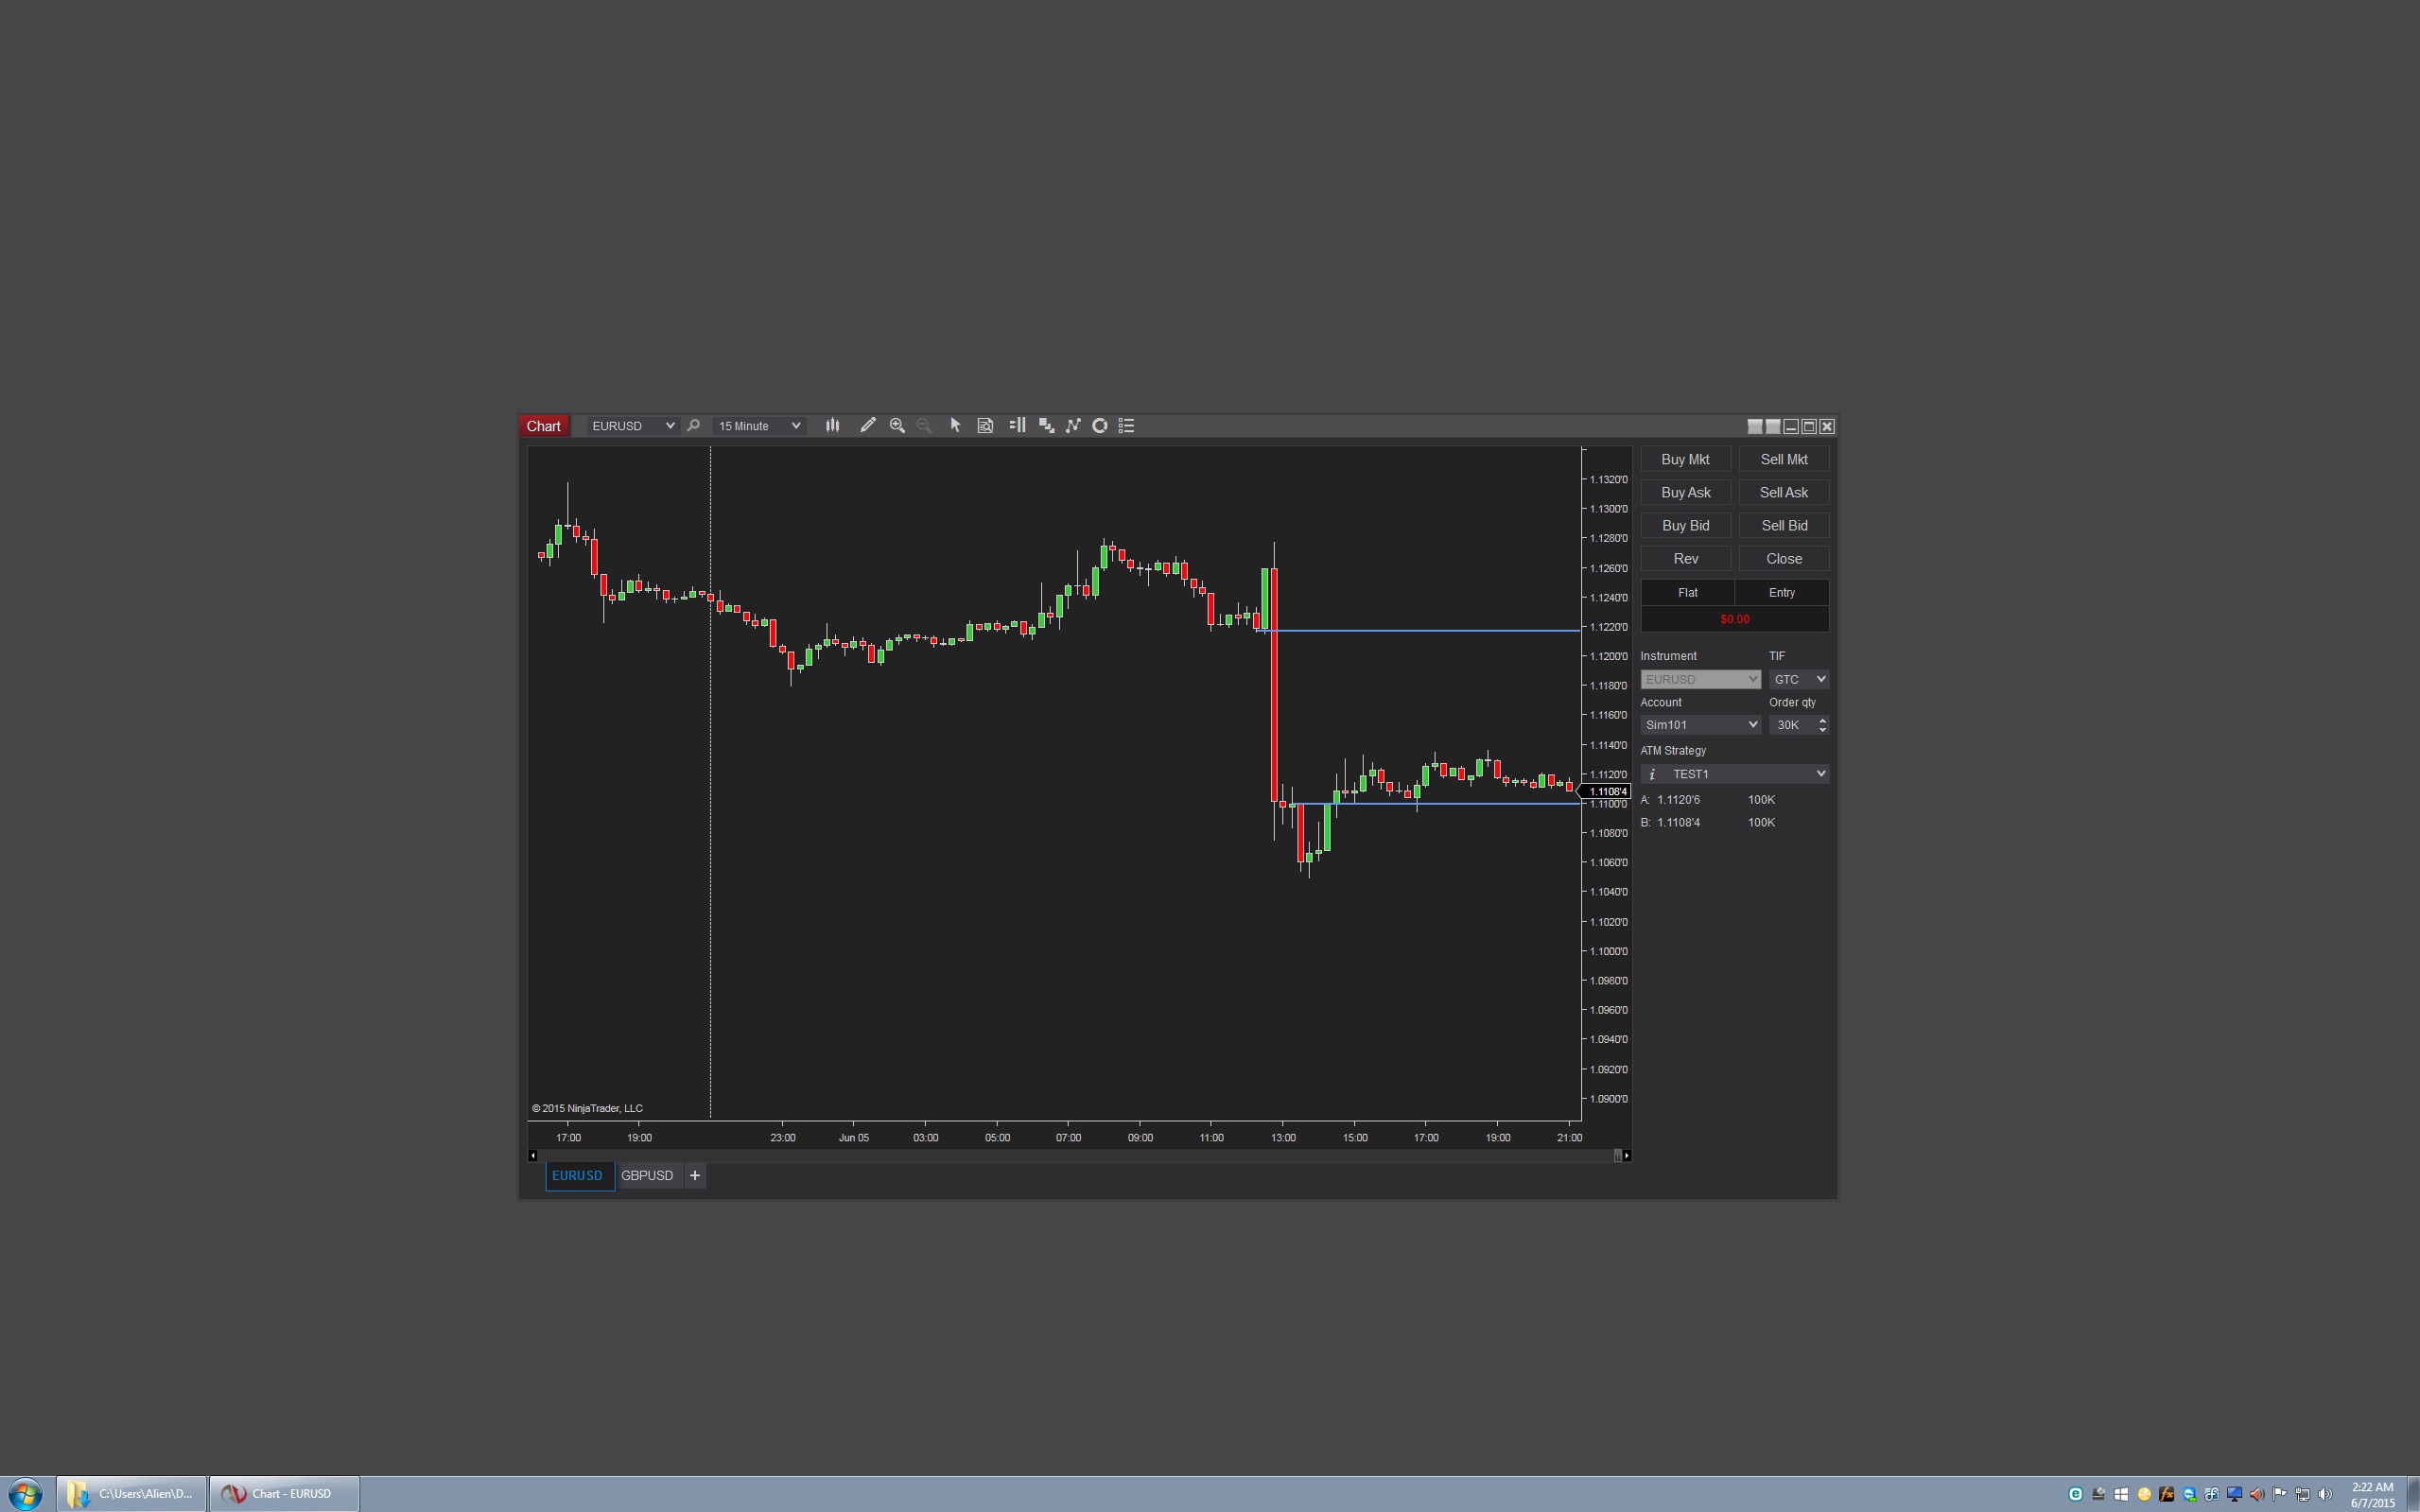Increase order quantity with stepper arrow

1822,720
